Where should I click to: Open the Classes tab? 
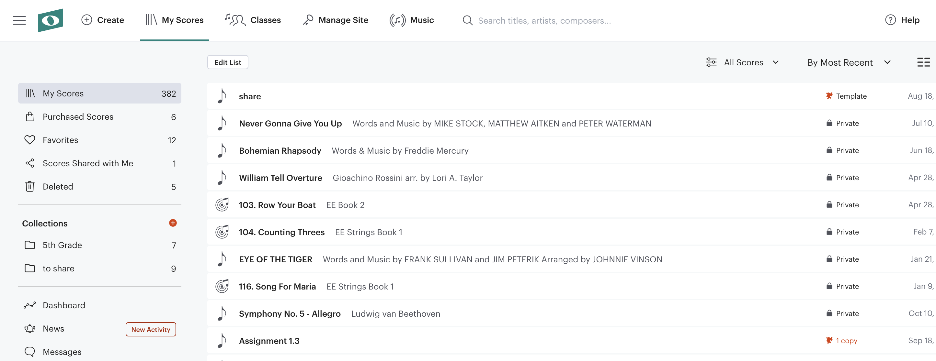point(253,20)
